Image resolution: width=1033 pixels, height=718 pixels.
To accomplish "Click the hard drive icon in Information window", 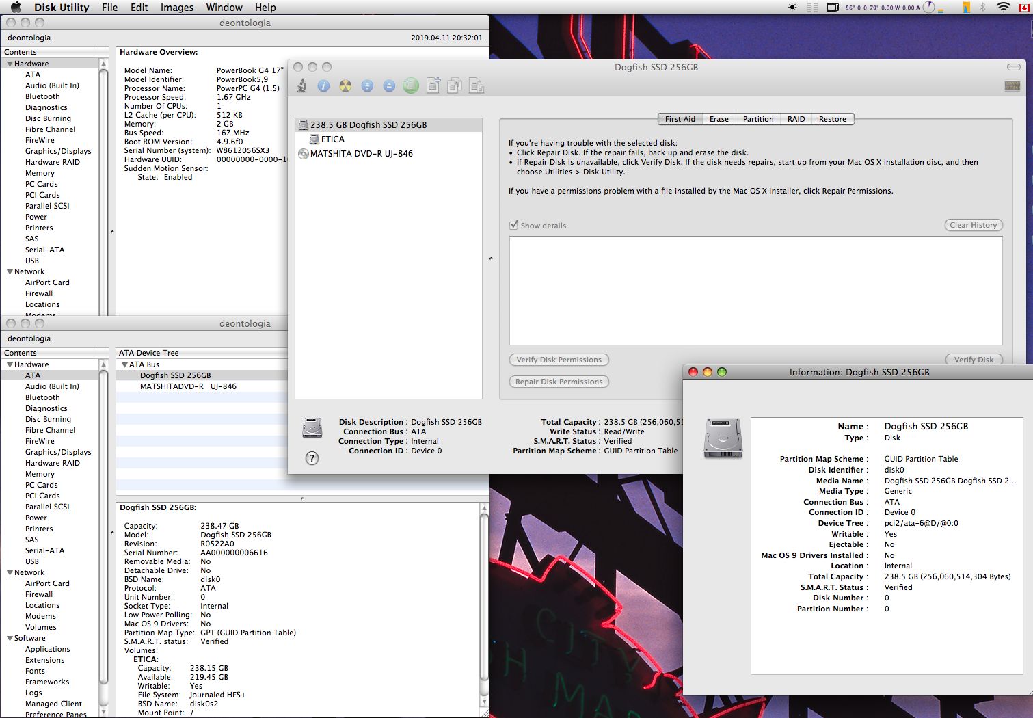I will [723, 438].
